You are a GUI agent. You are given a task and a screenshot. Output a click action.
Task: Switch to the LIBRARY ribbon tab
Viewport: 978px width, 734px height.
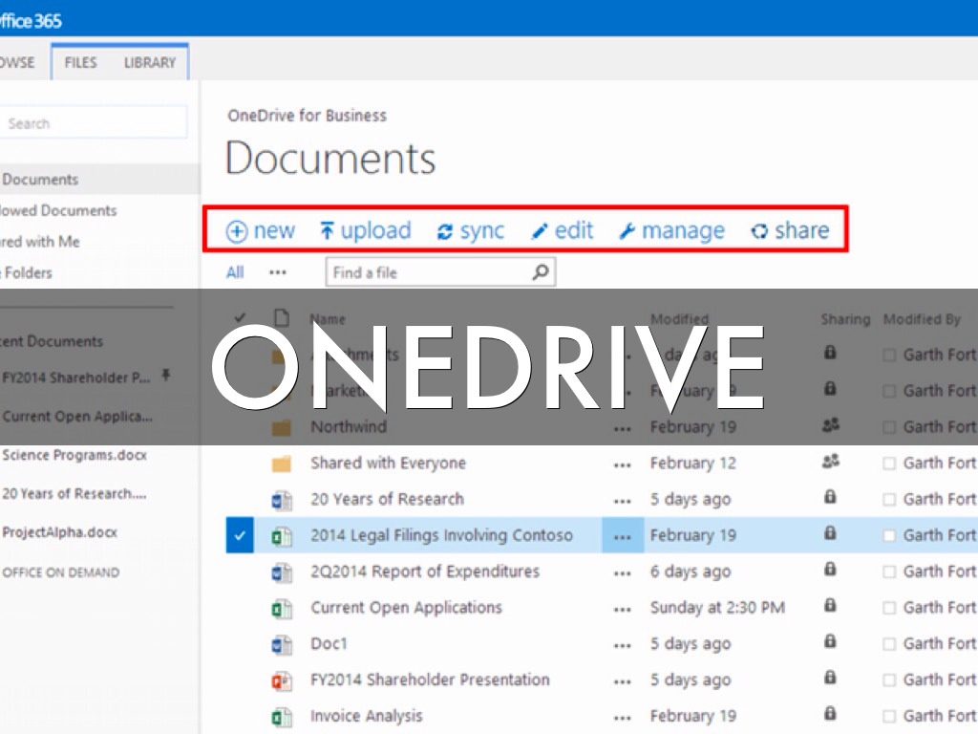[x=150, y=62]
